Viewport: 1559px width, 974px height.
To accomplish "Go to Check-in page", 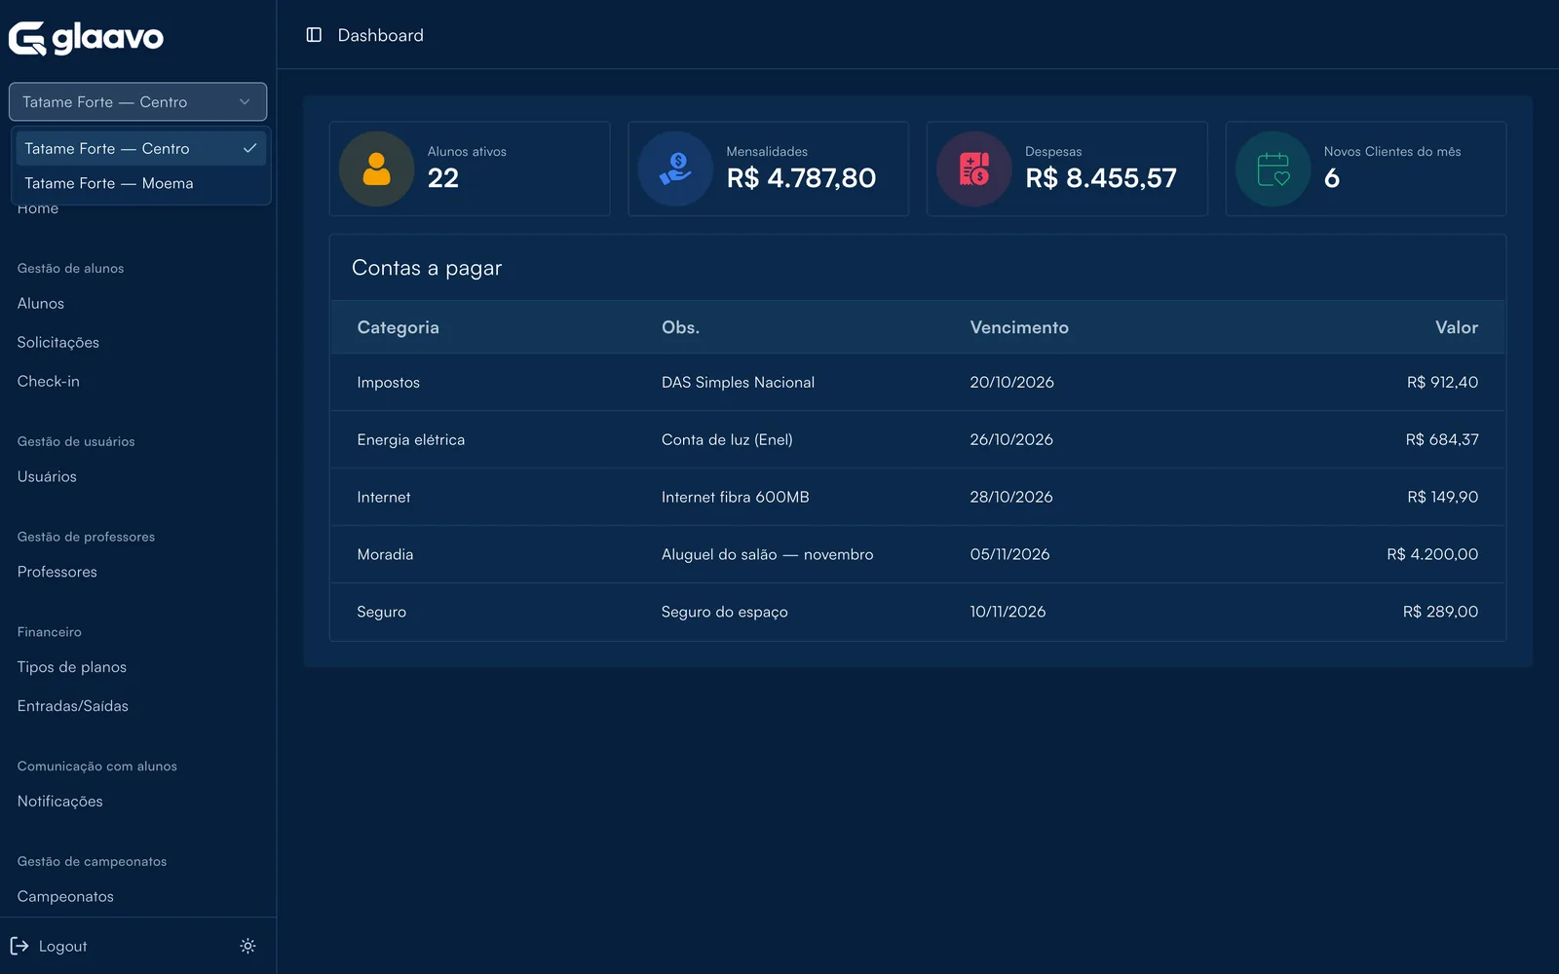I will coord(49,381).
